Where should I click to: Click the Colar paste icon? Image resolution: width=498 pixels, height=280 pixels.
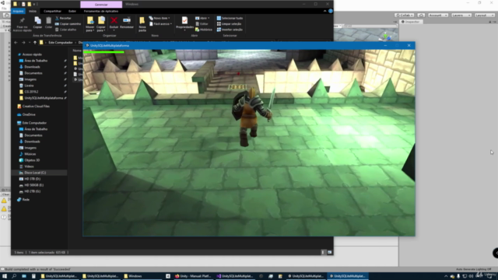click(48, 23)
